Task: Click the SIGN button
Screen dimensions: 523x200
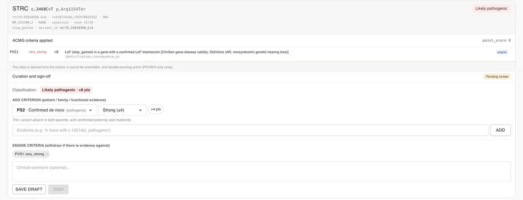Action: (58, 189)
